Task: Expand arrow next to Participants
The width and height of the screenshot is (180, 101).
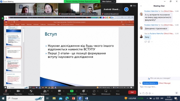Action: [x=52, y=91]
